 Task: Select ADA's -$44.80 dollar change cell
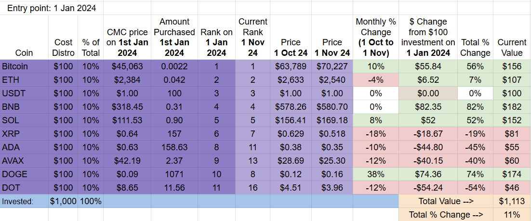point(428,147)
